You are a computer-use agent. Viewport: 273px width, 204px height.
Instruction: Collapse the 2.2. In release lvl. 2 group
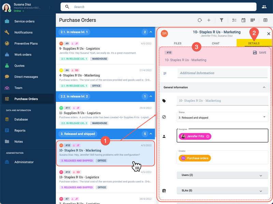tap(151, 96)
